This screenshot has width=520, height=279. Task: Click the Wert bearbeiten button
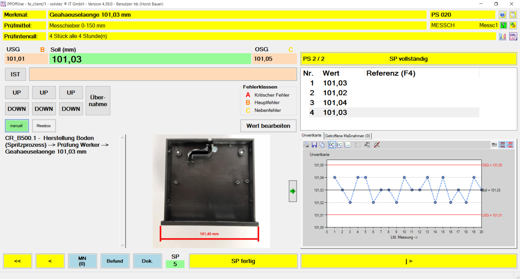pos(268,126)
